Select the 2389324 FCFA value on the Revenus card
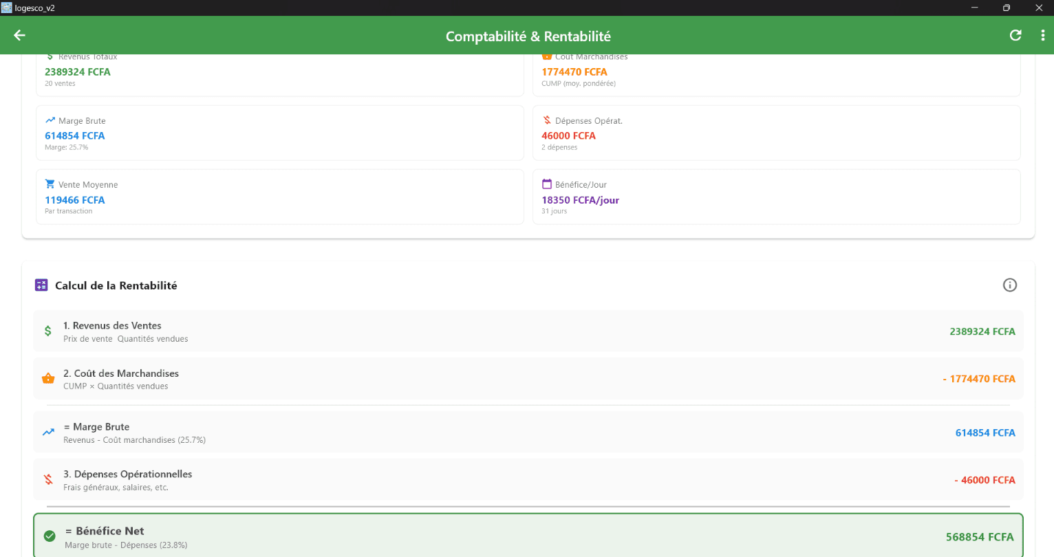1054x557 pixels. (78, 72)
